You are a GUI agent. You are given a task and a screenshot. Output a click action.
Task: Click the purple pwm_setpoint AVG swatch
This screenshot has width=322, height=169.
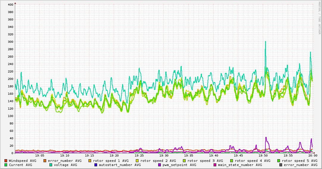click(160, 165)
